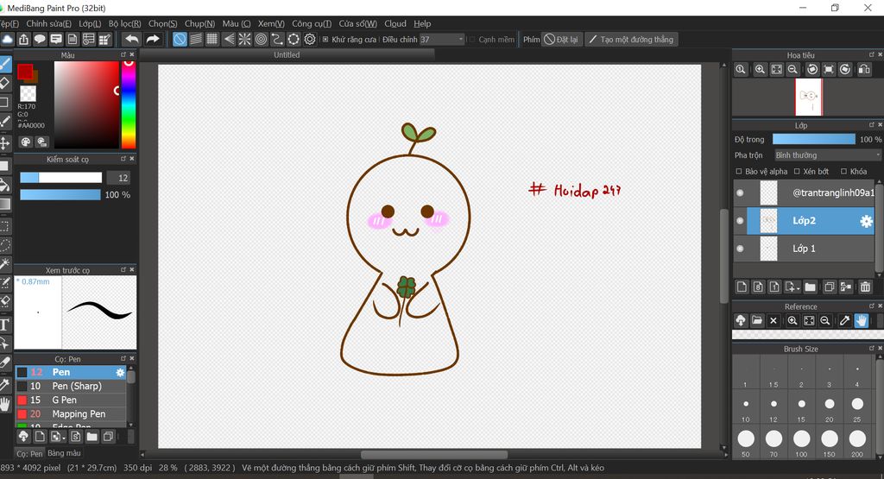Select the Move tool
The image size is (884, 479).
tap(4, 142)
